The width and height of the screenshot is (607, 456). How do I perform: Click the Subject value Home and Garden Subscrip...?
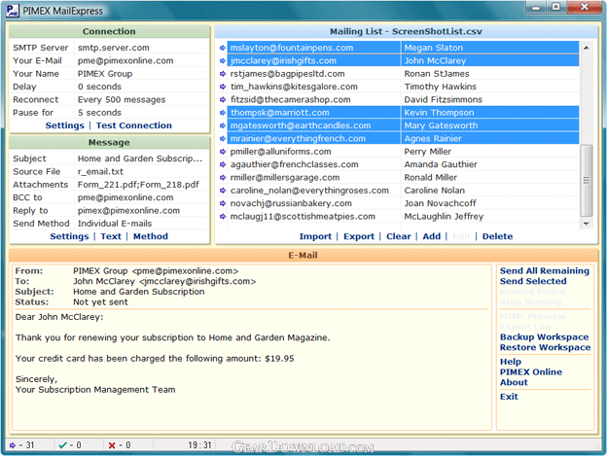click(x=140, y=158)
